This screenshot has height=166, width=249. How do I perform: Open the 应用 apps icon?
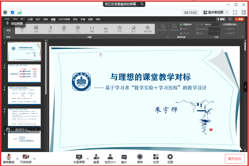[156, 159]
